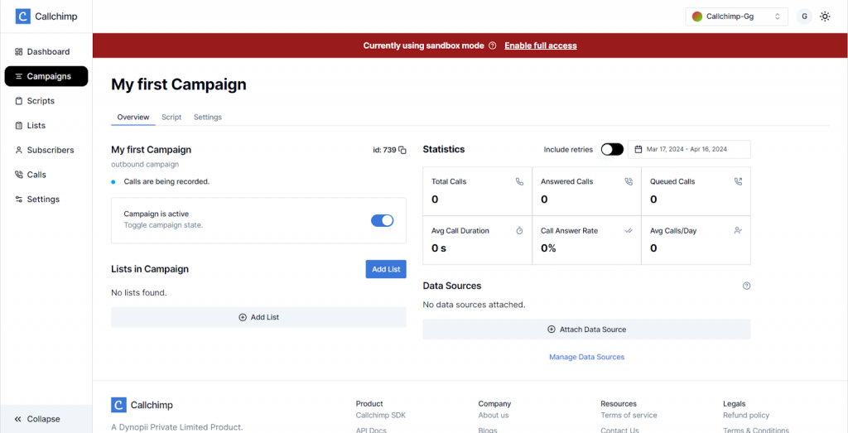Viewport: 848px width, 433px height.
Task: Click the Queued Calls outgoing phone icon
Action: point(738,182)
